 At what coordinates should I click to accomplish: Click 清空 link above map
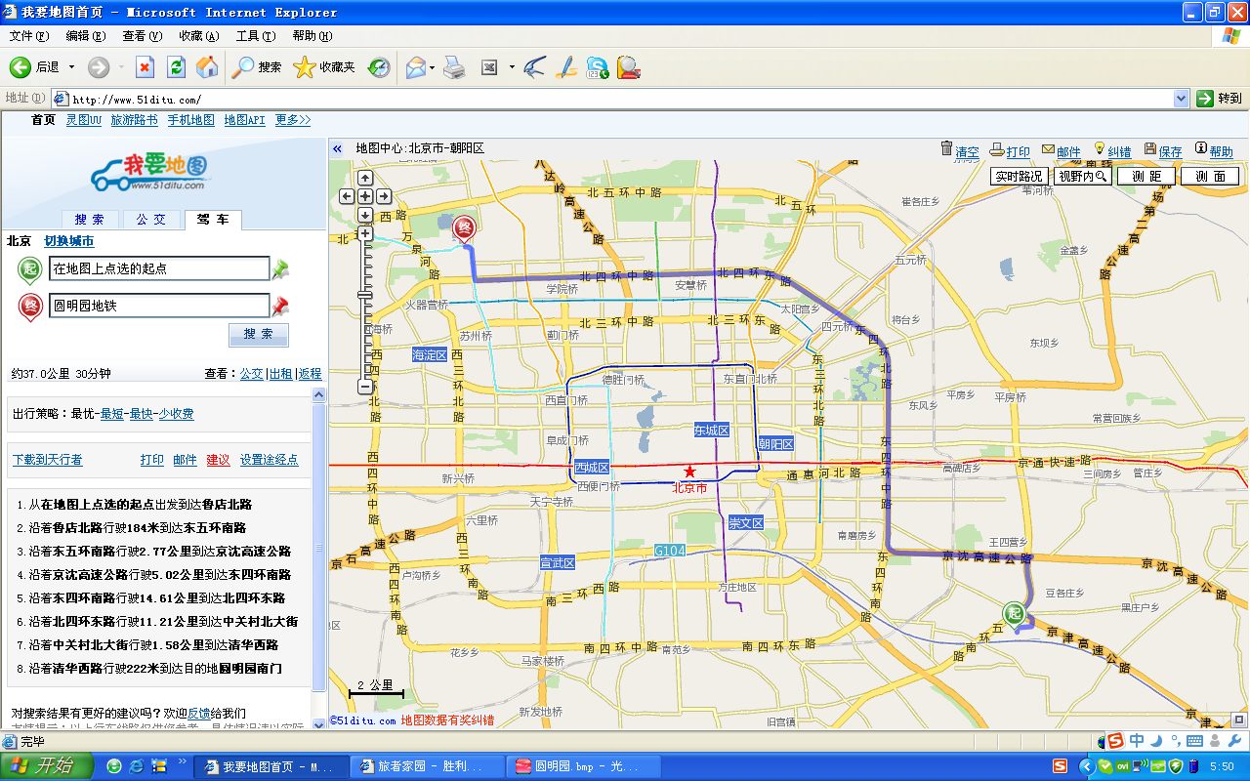point(967,151)
